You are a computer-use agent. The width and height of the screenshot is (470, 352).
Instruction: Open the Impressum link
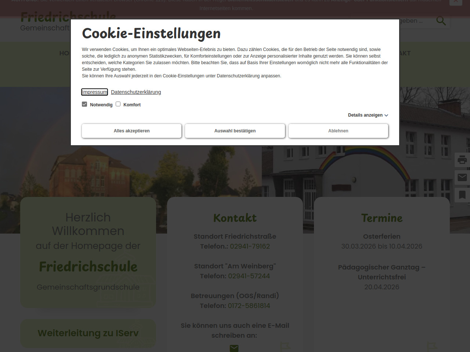click(x=94, y=92)
